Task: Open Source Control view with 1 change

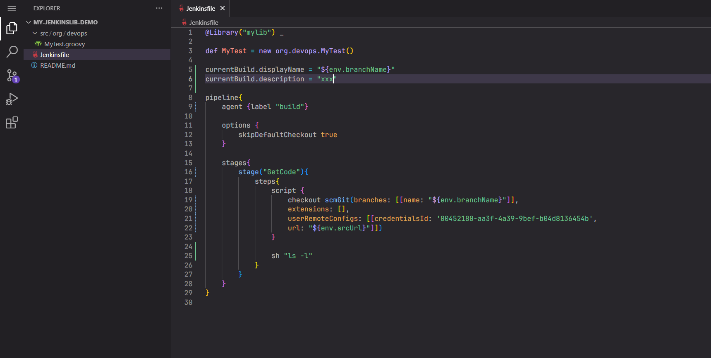Action: point(12,76)
